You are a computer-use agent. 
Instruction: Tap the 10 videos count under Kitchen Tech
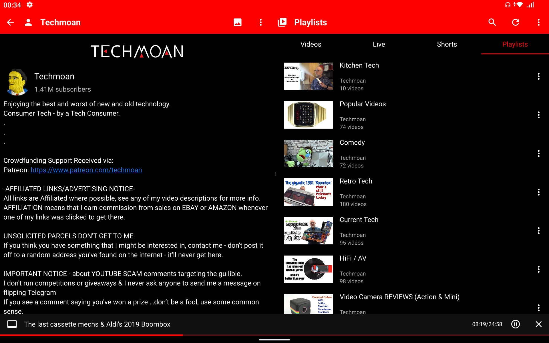point(351,88)
